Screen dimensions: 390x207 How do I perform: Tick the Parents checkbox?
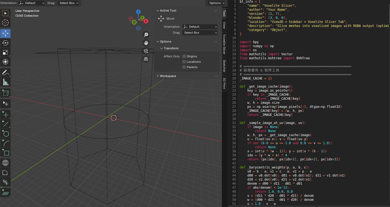pos(184,67)
